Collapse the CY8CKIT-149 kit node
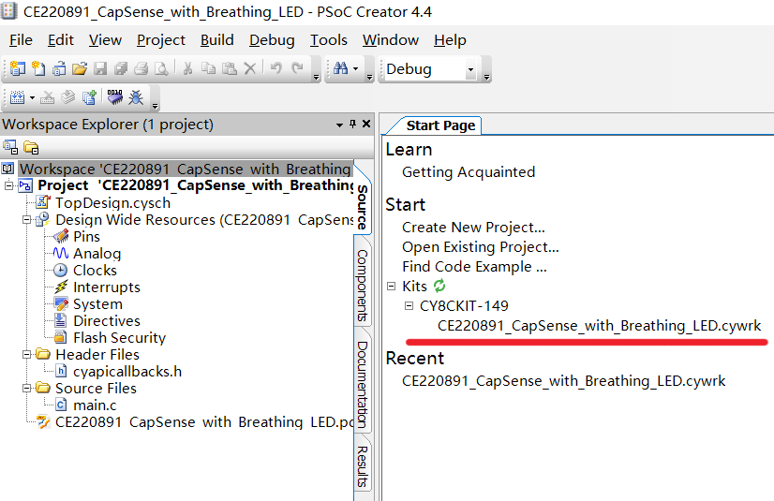Screen dimensions: 774x501 coord(409,305)
